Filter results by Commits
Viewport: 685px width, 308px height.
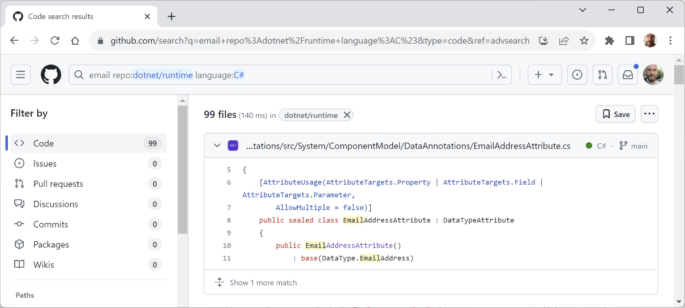pyautogui.click(x=88, y=224)
